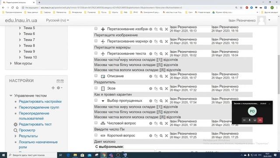Go to edu.lnau.in.ua home
Screen dimensions: 280x158
coord(21,21)
